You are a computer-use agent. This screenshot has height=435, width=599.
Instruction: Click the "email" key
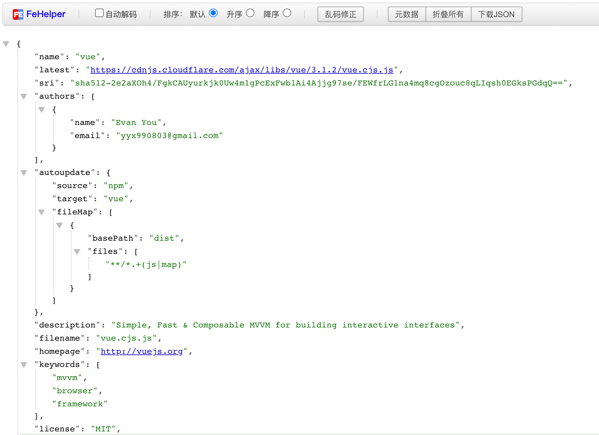[x=88, y=136]
